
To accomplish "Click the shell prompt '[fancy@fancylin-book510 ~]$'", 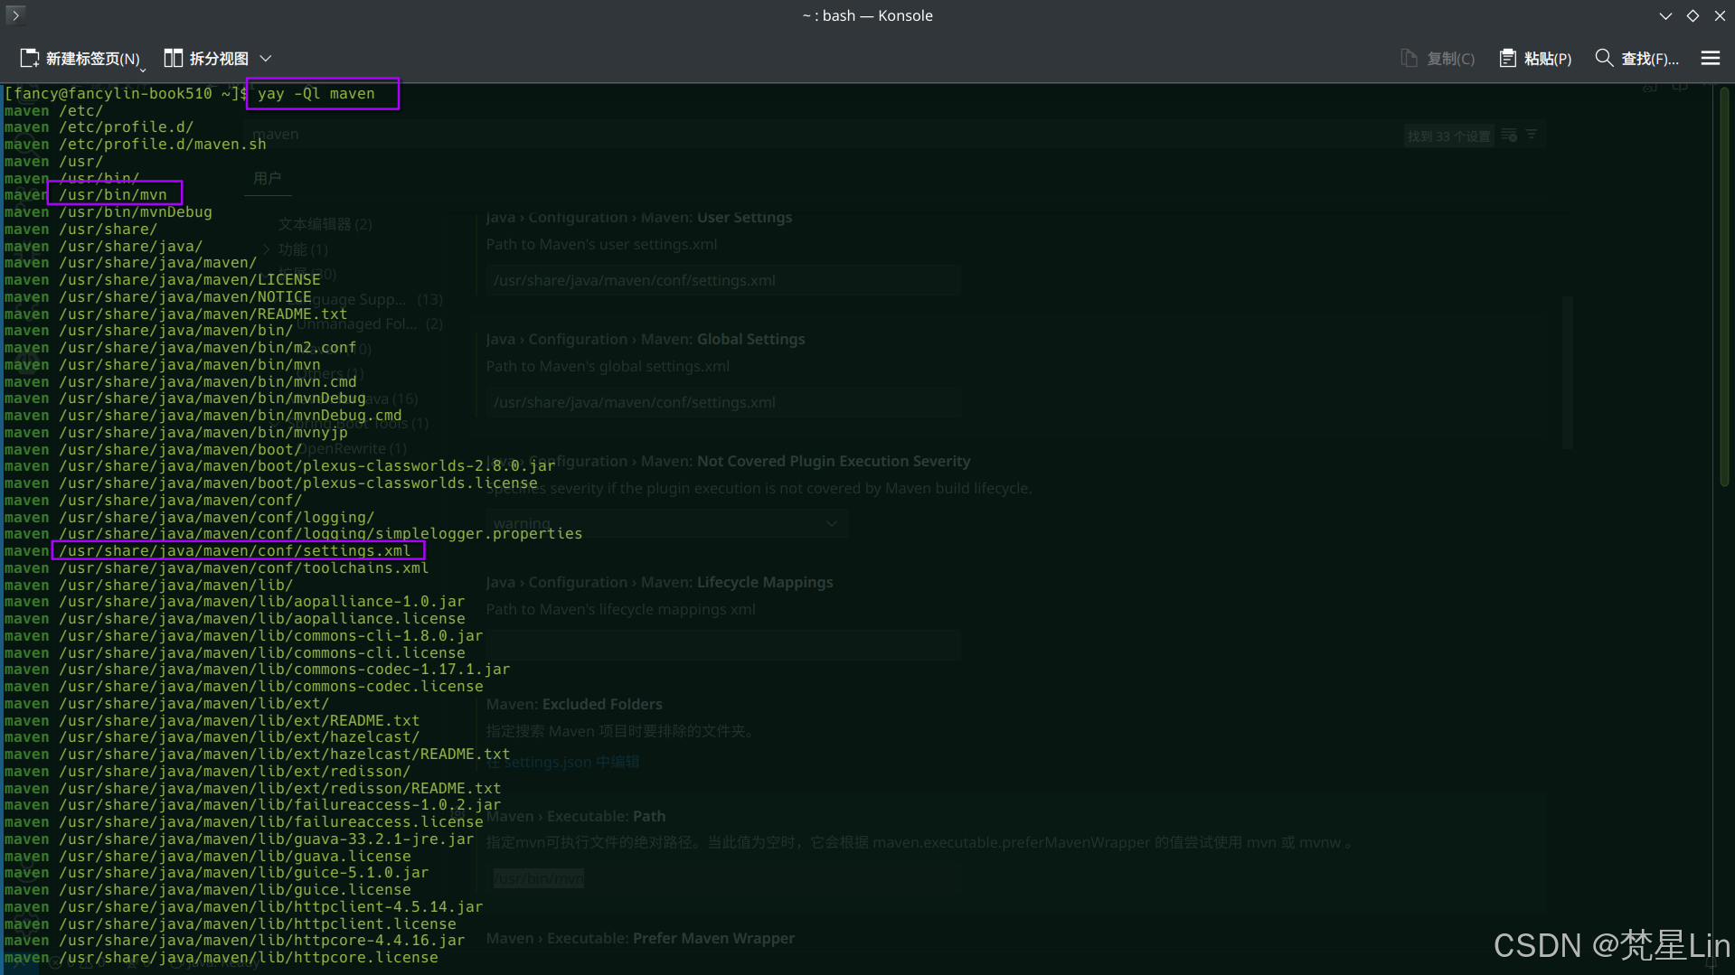I will (125, 94).
